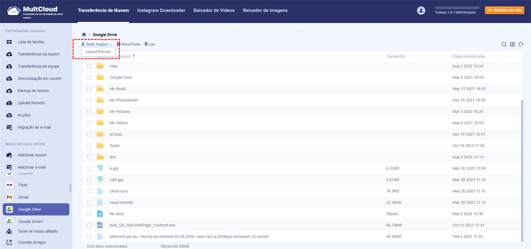The height and width of the screenshot is (249, 531).
Task: Open My Videos folder
Action: pyautogui.click(x=118, y=123)
